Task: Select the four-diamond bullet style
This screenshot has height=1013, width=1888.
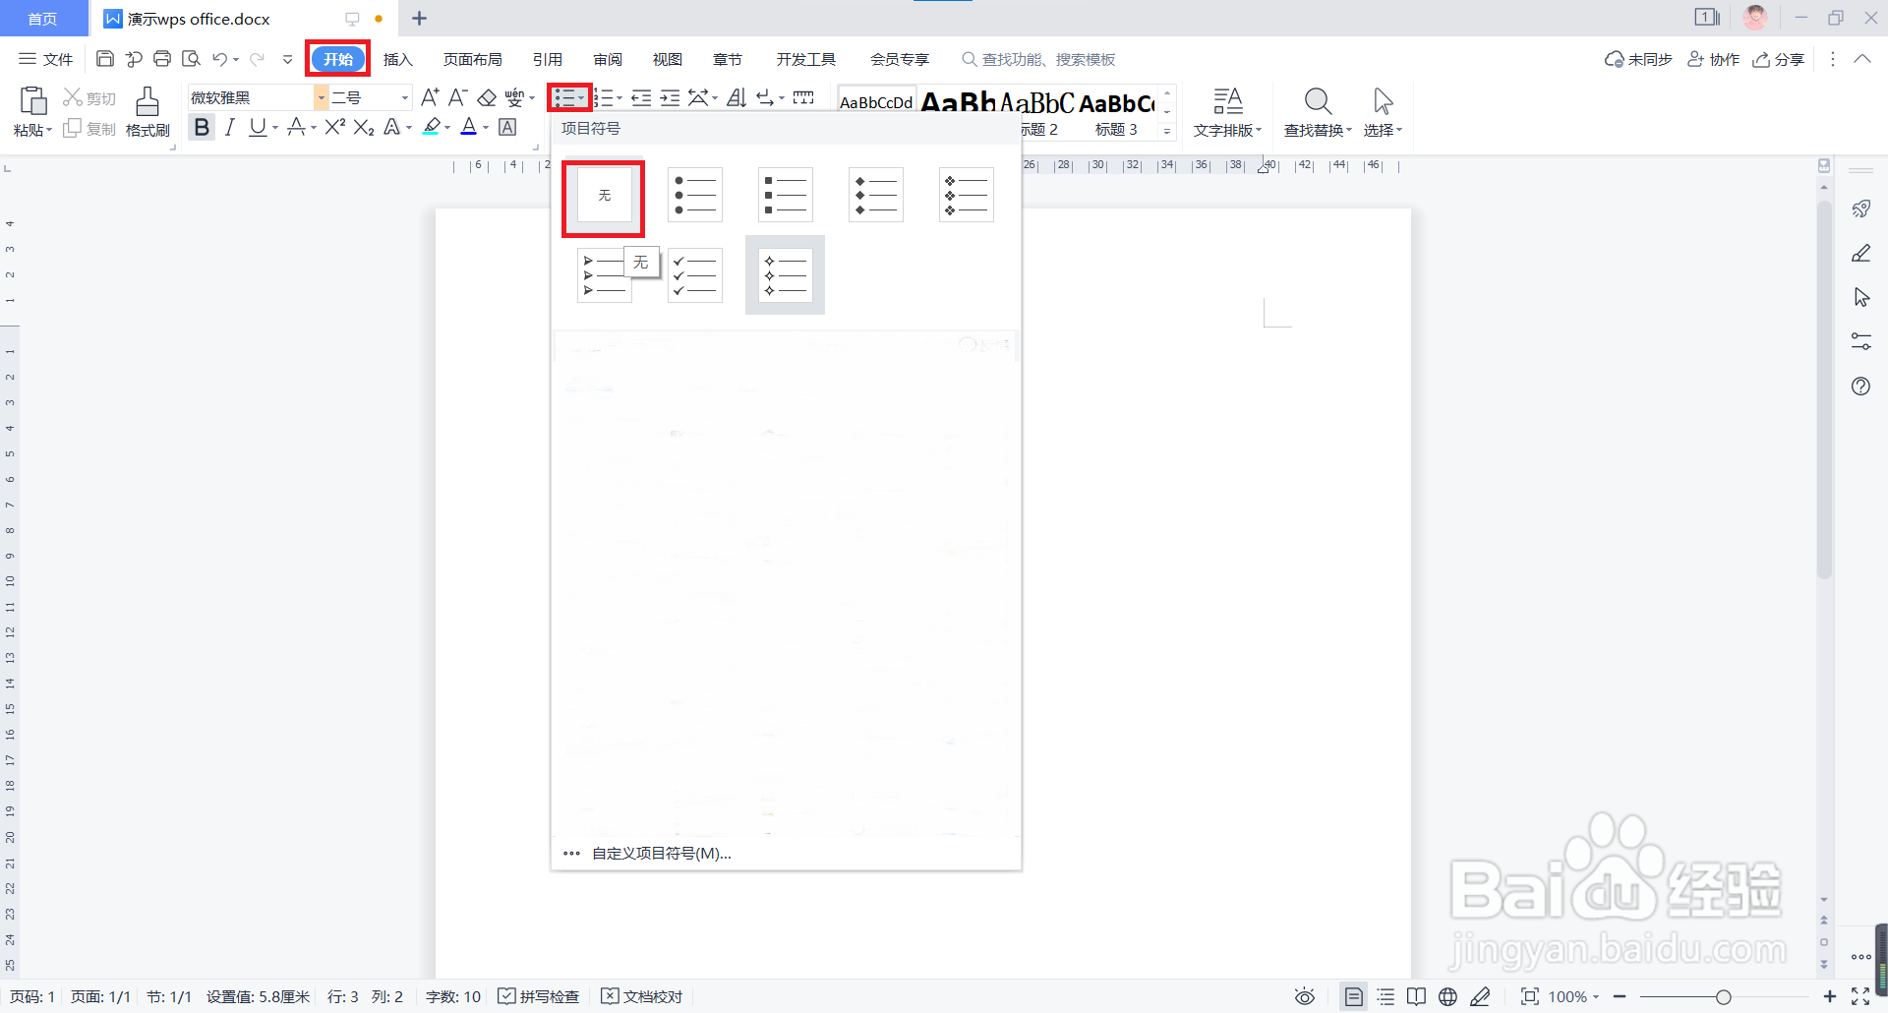Action: (966, 195)
